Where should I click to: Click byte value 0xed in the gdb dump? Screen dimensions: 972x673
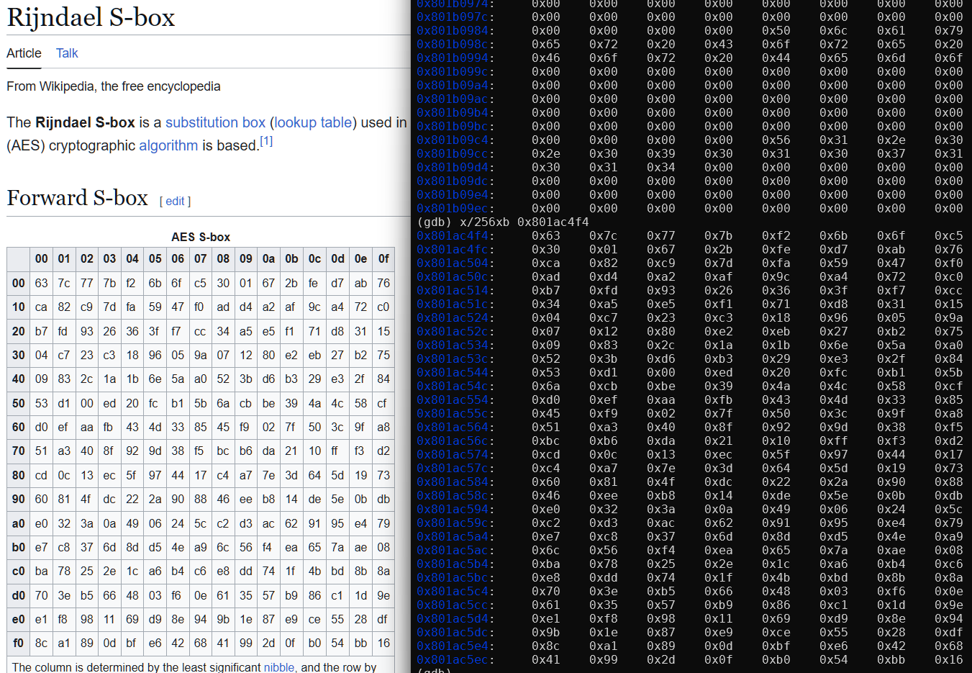point(719,372)
